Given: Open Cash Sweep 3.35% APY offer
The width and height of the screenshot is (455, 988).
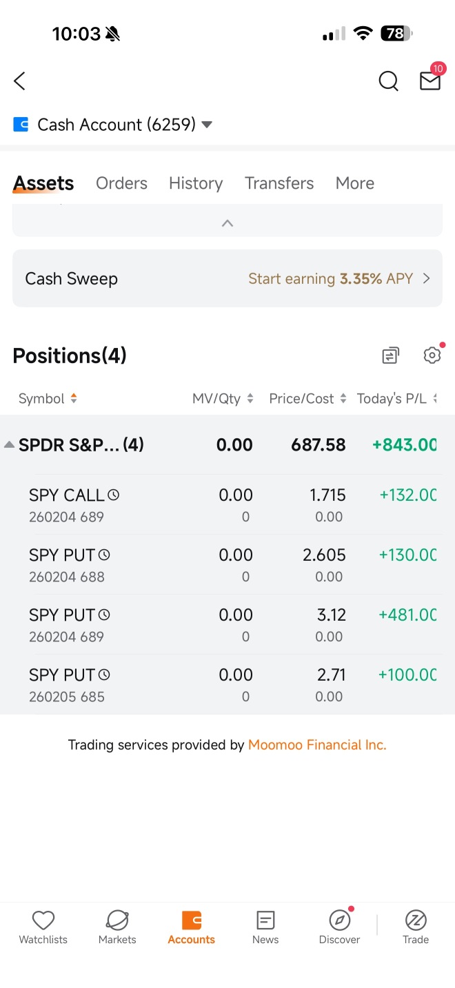Looking at the screenshot, I should (x=228, y=278).
